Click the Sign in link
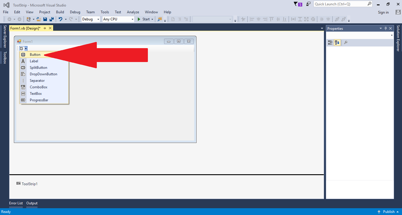Screen dimensions: 402x215 click(383, 12)
